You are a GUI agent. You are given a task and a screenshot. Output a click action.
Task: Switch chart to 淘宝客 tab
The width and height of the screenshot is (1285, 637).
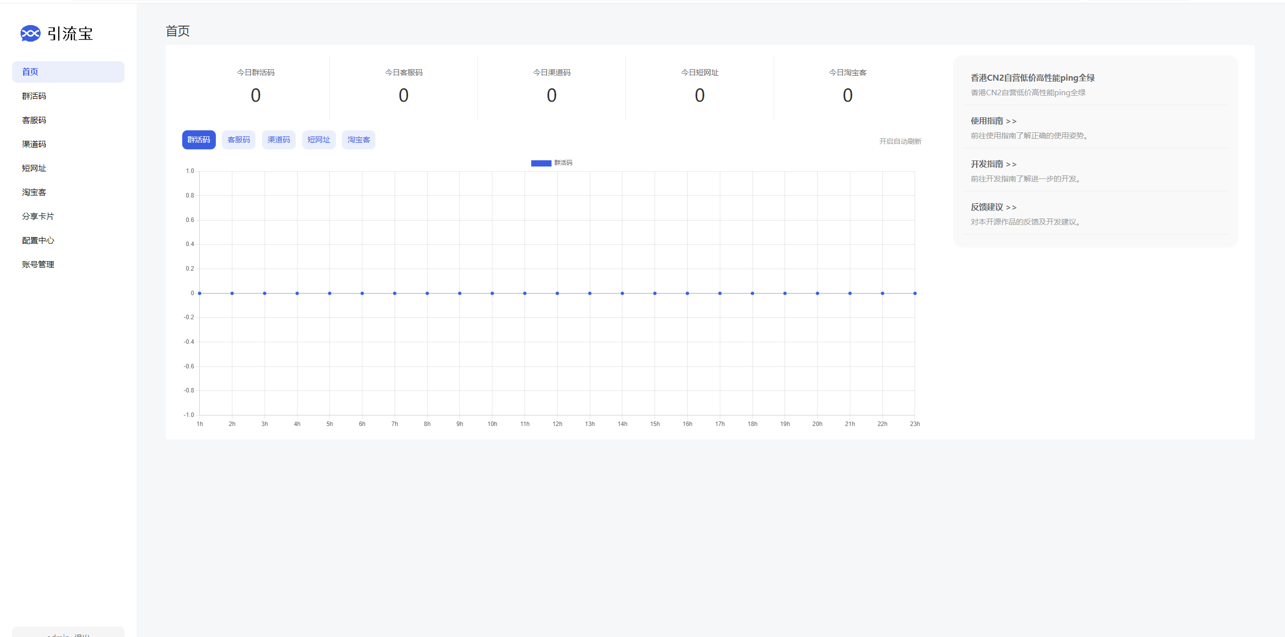click(358, 140)
